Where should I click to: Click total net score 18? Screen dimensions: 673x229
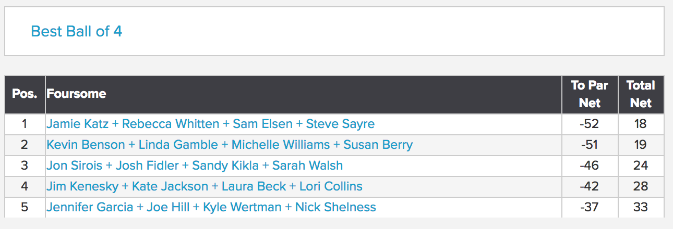tap(641, 124)
